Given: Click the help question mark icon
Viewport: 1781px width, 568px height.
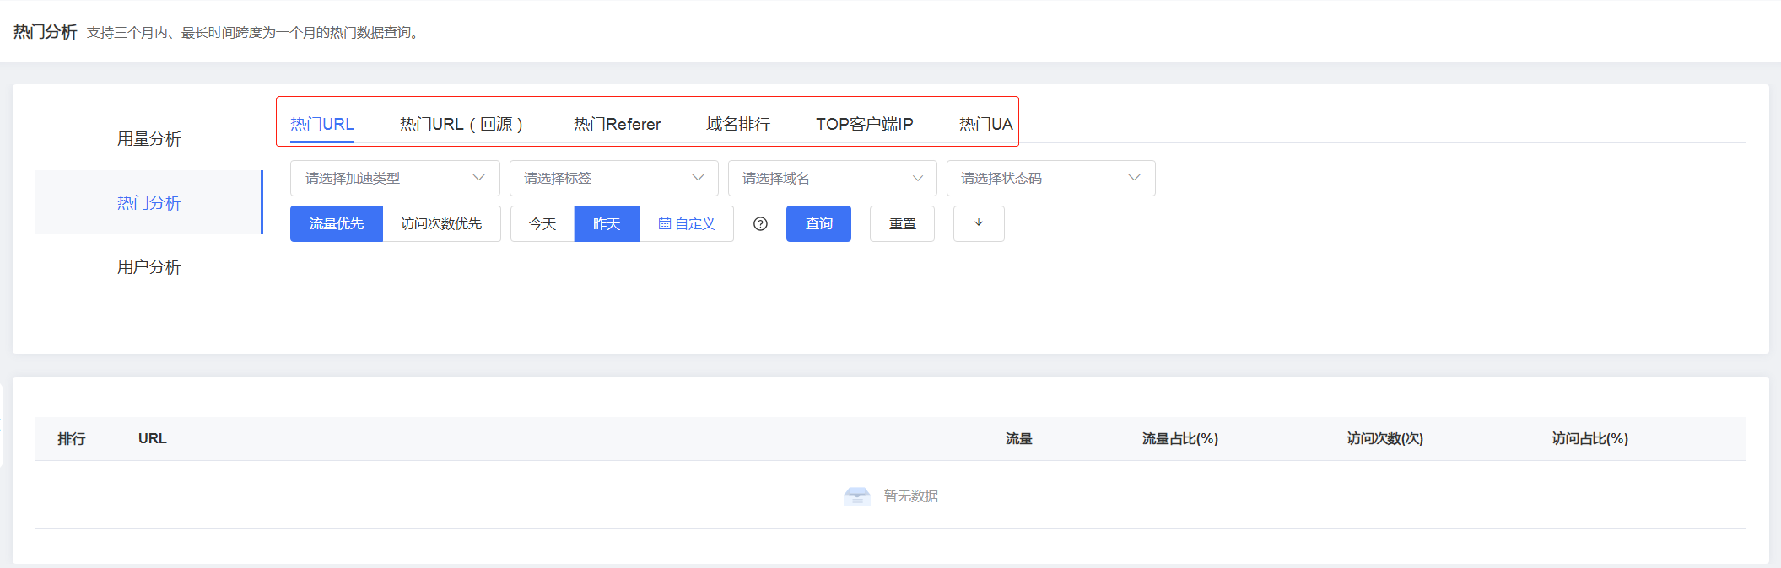Looking at the screenshot, I should coord(760,224).
